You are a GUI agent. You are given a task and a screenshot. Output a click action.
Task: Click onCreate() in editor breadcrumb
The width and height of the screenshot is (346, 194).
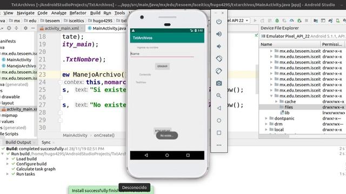tap(104, 135)
